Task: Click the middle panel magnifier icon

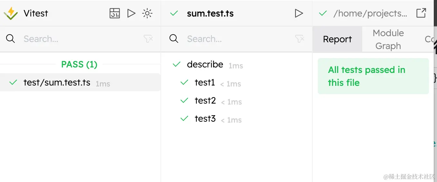Action: pos(174,39)
